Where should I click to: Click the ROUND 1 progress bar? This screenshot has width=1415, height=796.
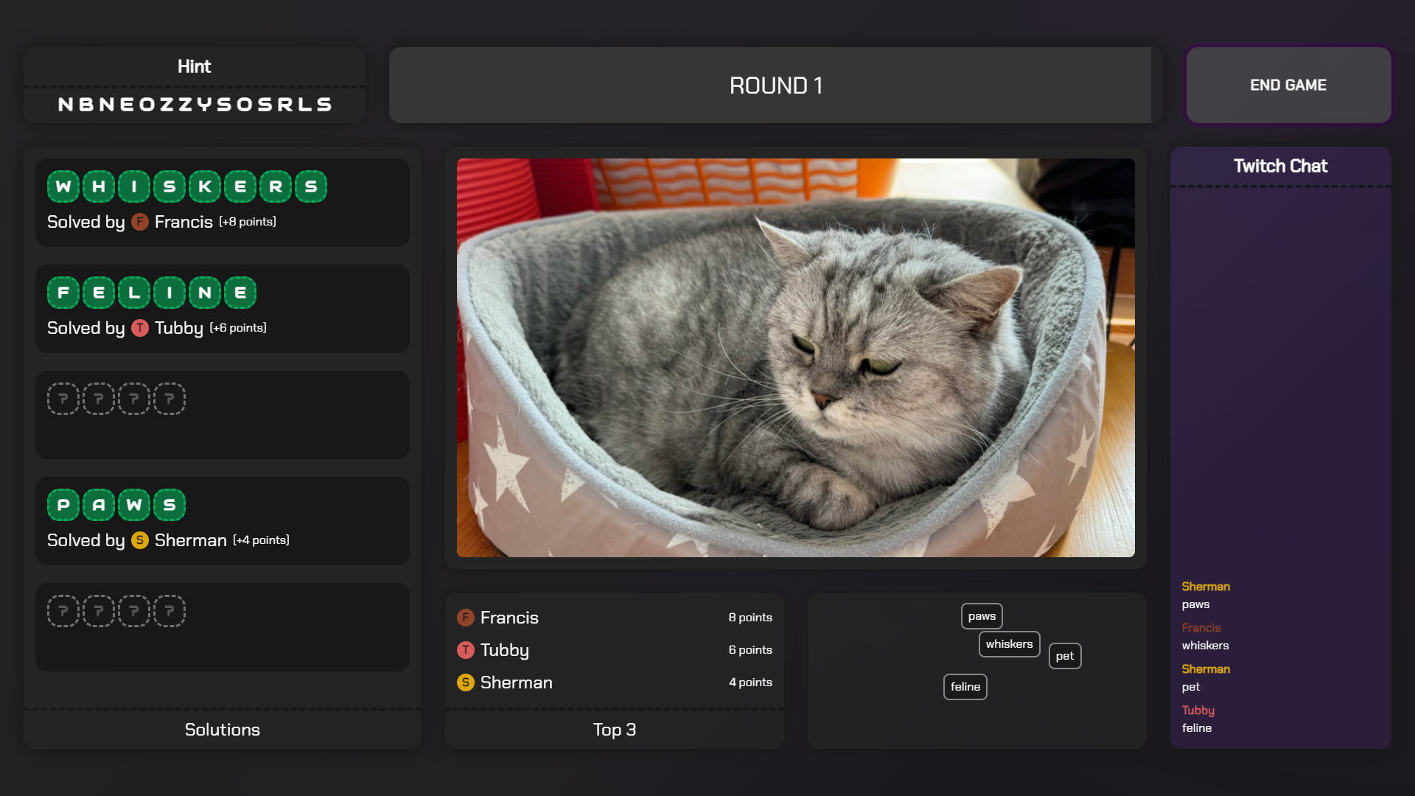775,85
